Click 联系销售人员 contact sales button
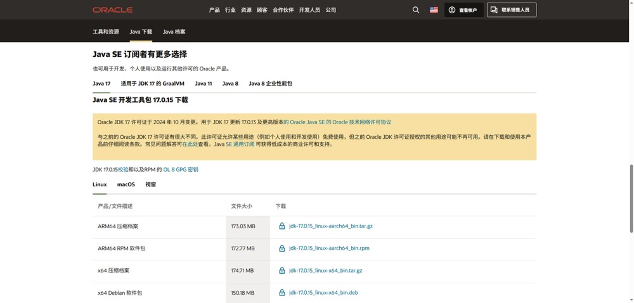Viewport: 634px width, 303px height. 512,10
